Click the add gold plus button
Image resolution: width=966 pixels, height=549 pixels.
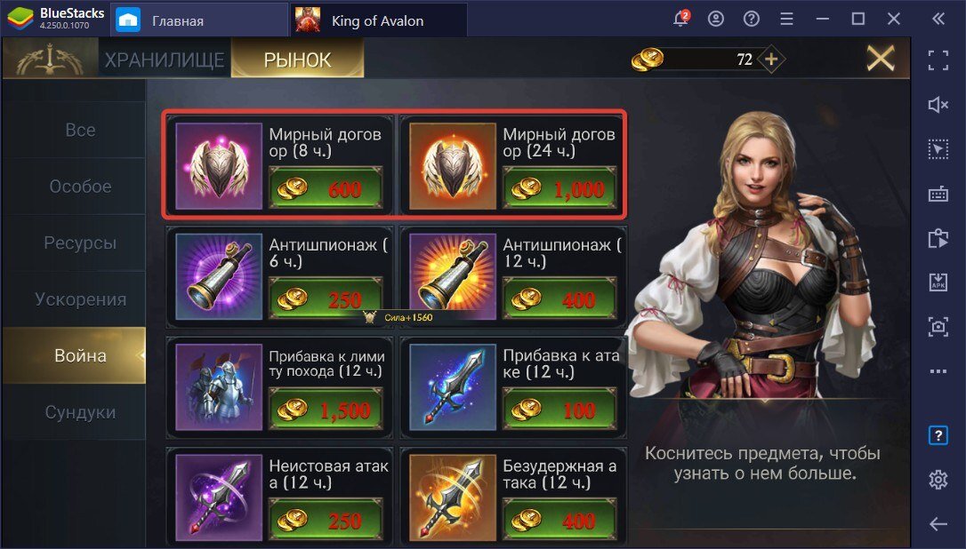pyautogui.click(x=772, y=60)
